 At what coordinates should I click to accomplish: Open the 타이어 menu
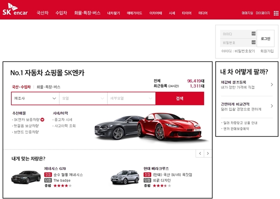(187, 13)
